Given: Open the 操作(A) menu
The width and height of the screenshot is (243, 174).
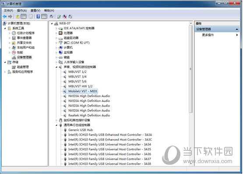Looking at the screenshot, I should (x=22, y=10).
